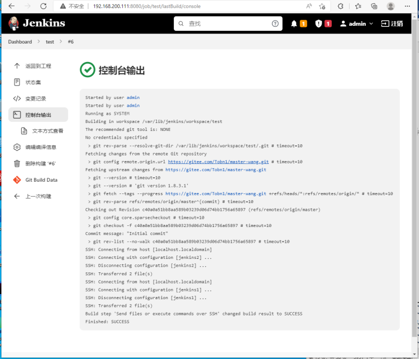Expand the admin user dropdown

[x=356, y=23]
